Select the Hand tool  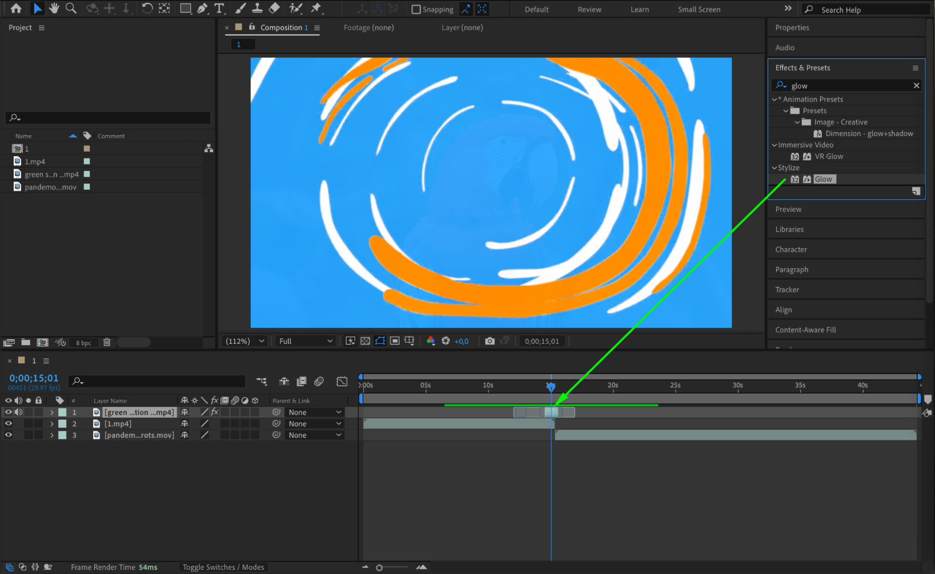[54, 8]
